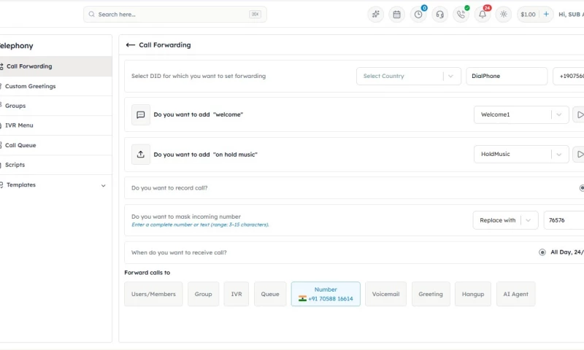This screenshot has height=350, width=584.
Task: Open IVR Menu in the sidebar
Action: tap(55, 125)
